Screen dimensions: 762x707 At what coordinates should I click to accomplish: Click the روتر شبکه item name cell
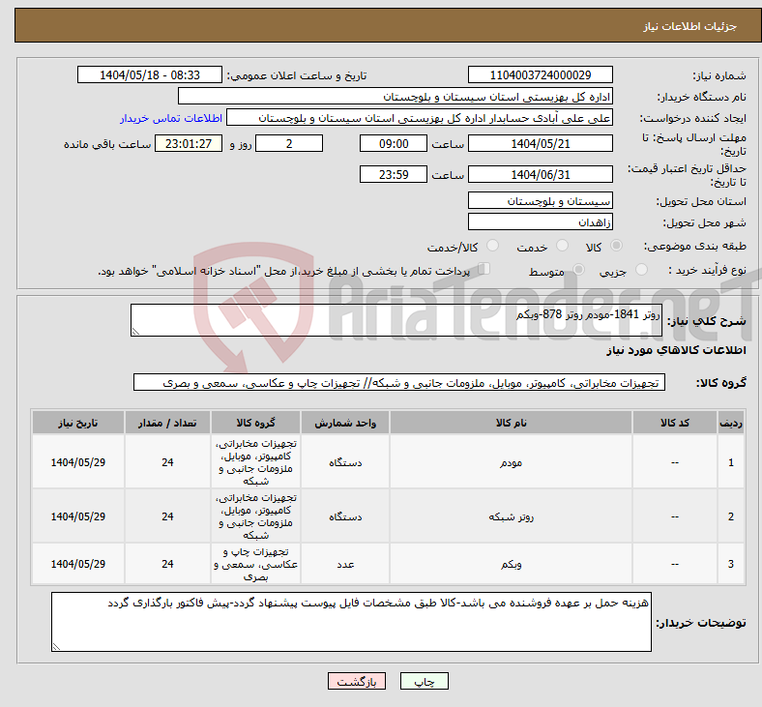pyautogui.click(x=511, y=516)
